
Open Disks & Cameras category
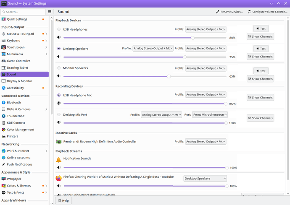point(24,109)
